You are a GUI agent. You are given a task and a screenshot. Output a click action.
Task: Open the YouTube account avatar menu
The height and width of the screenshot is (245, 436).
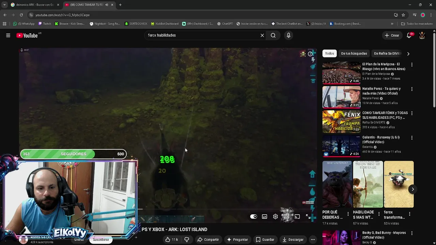pyautogui.click(x=422, y=35)
